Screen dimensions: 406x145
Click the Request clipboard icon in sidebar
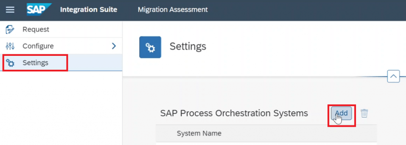click(10, 30)
